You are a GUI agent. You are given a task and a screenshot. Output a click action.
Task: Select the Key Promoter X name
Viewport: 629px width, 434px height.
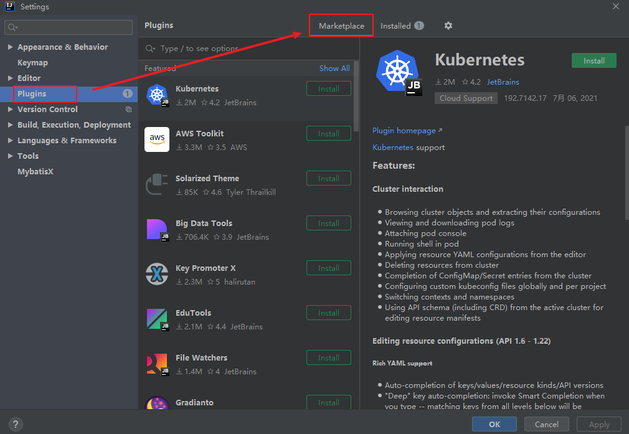pyautogui.click(x=206, y=268)
